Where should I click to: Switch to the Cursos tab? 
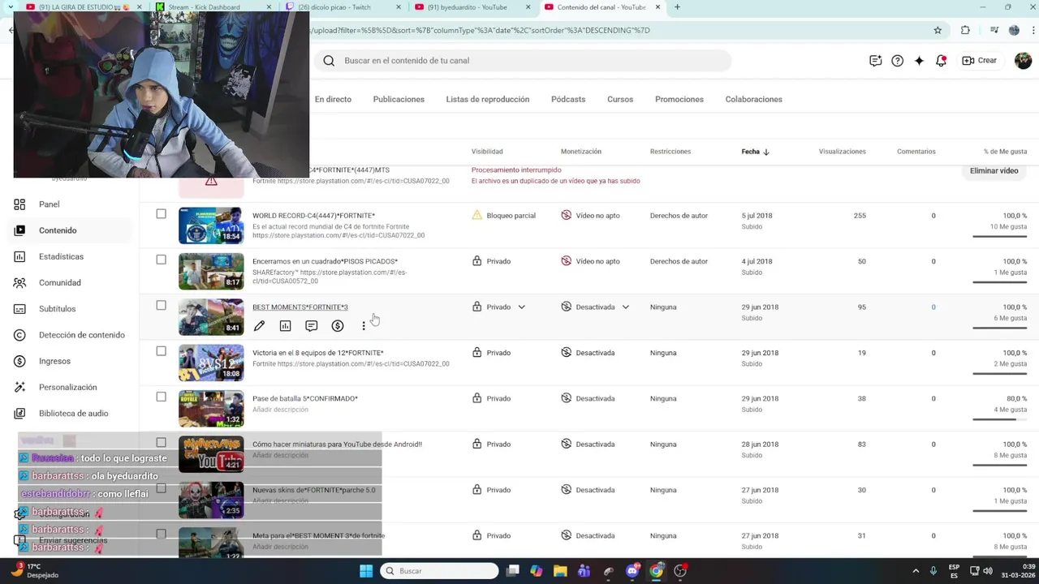click(620, 100)
